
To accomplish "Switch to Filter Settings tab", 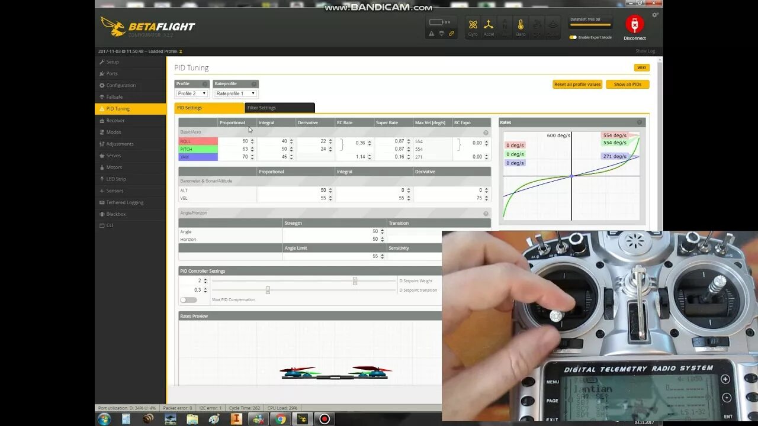I will point(280,108).
